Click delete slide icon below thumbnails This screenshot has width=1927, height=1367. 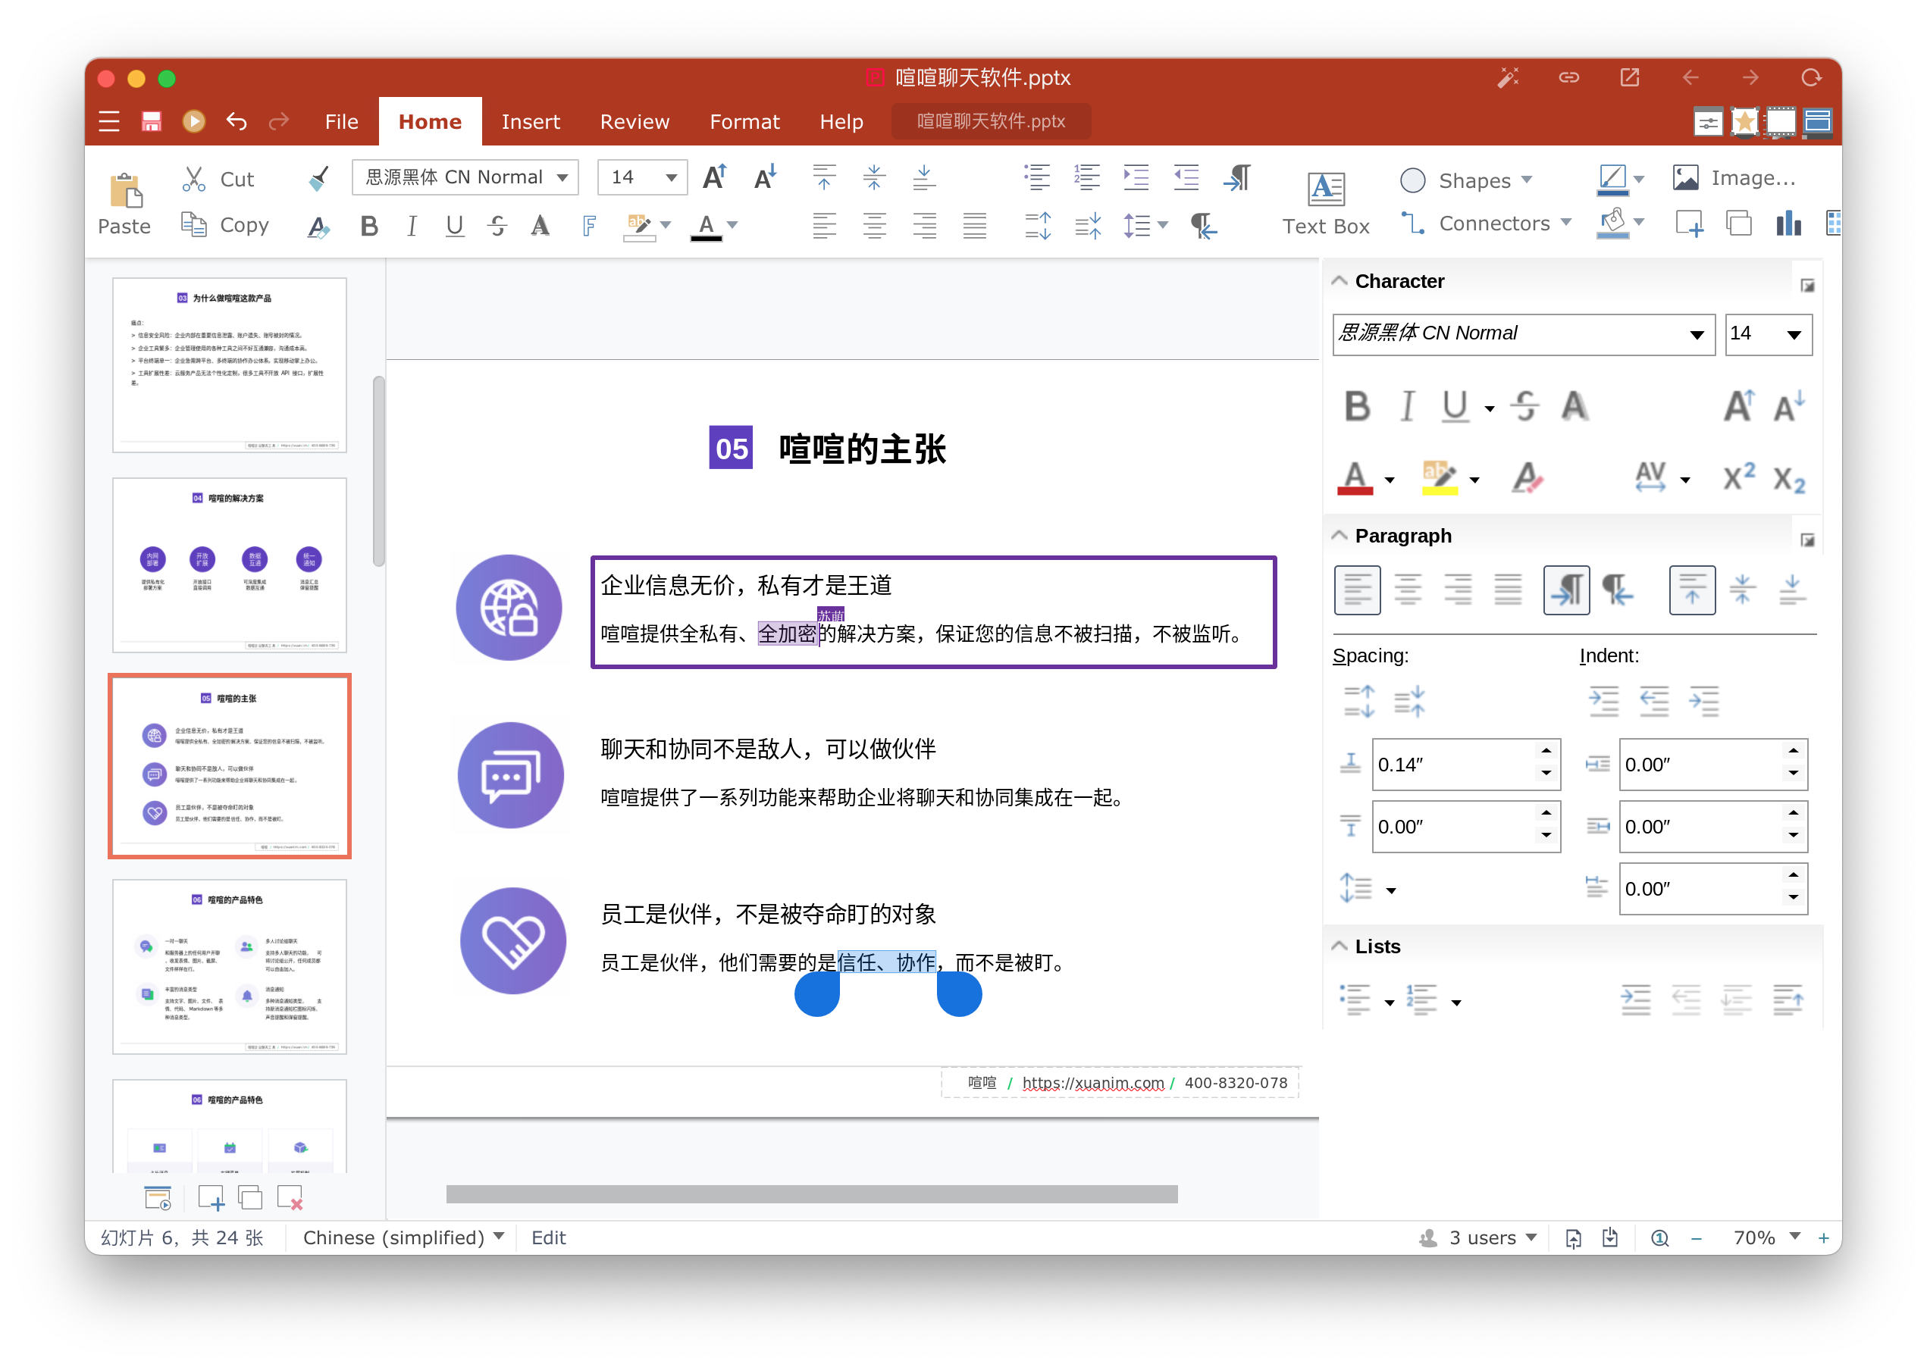pos(290,1197)
